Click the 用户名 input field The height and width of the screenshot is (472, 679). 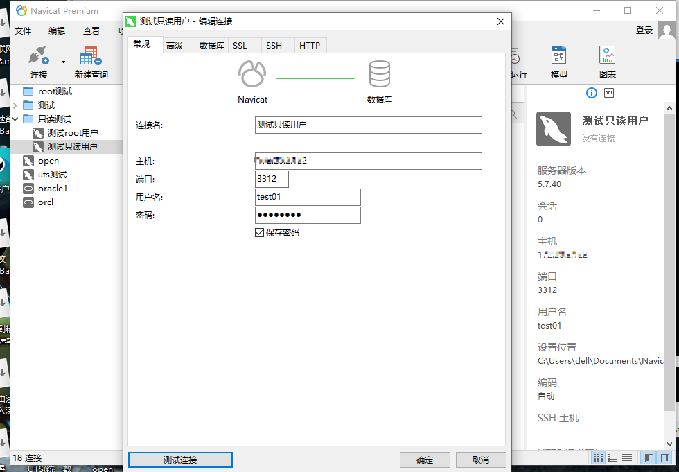(308, 197)
